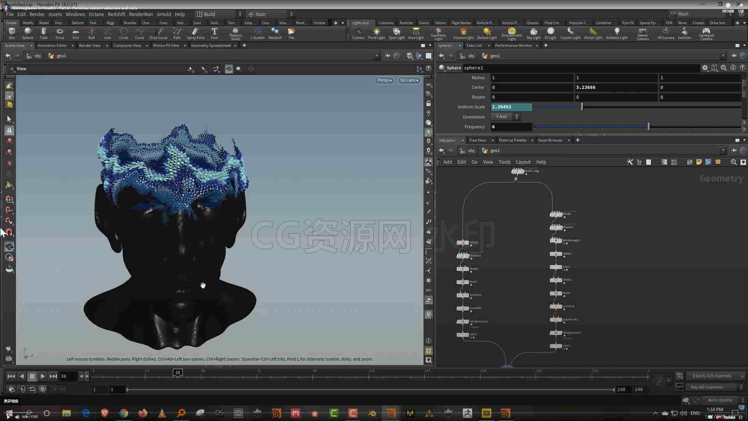Select the L-System shelf tool
The width and height of the screenshot is (748, 421).
pos(257,33)
